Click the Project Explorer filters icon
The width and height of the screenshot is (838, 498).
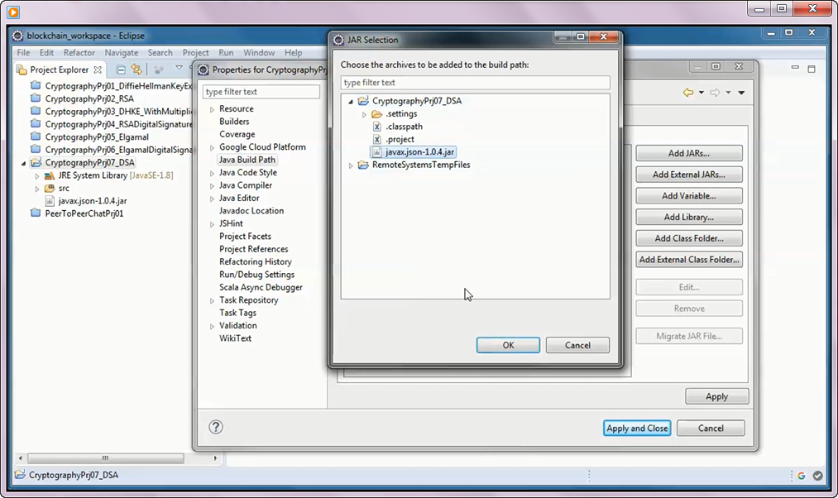[x=159, y=69]
